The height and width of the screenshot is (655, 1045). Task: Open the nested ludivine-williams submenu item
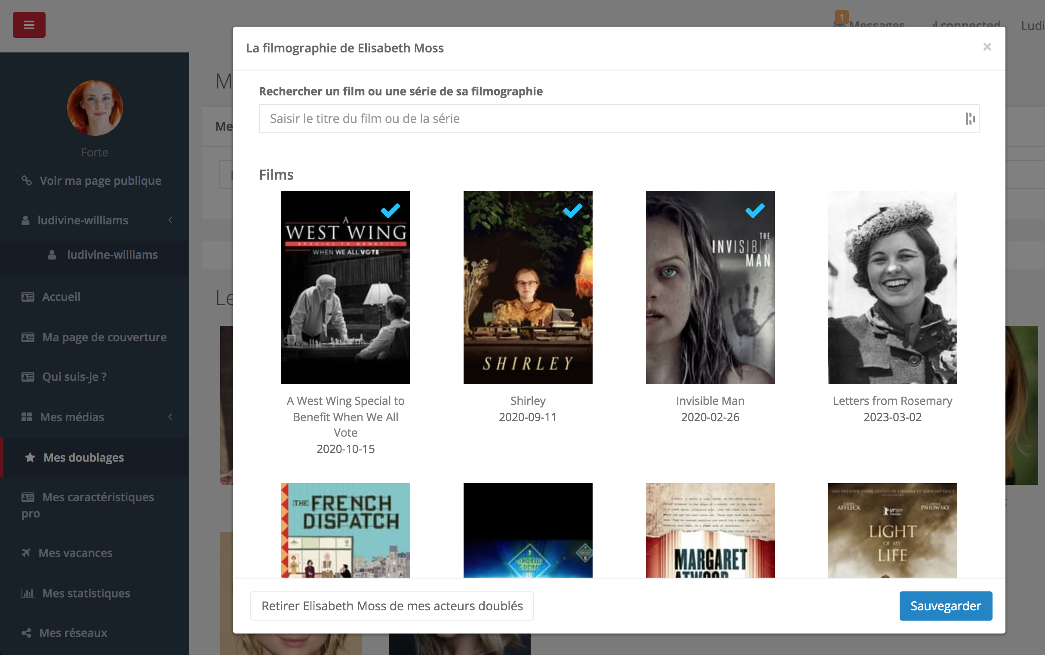(112, 255)
